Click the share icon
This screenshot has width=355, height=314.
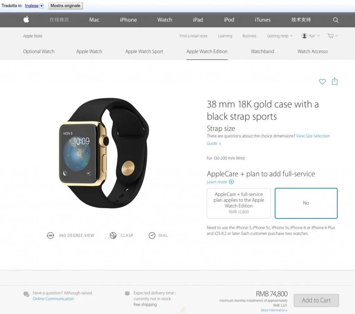click(335, 81)
